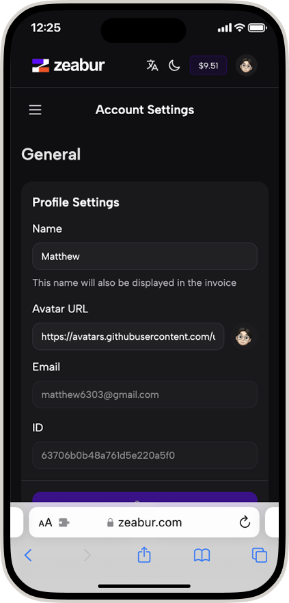The image size is (289, 603).
Task: Go back with Safari's back arrow
Action: [x=28, y=555]
